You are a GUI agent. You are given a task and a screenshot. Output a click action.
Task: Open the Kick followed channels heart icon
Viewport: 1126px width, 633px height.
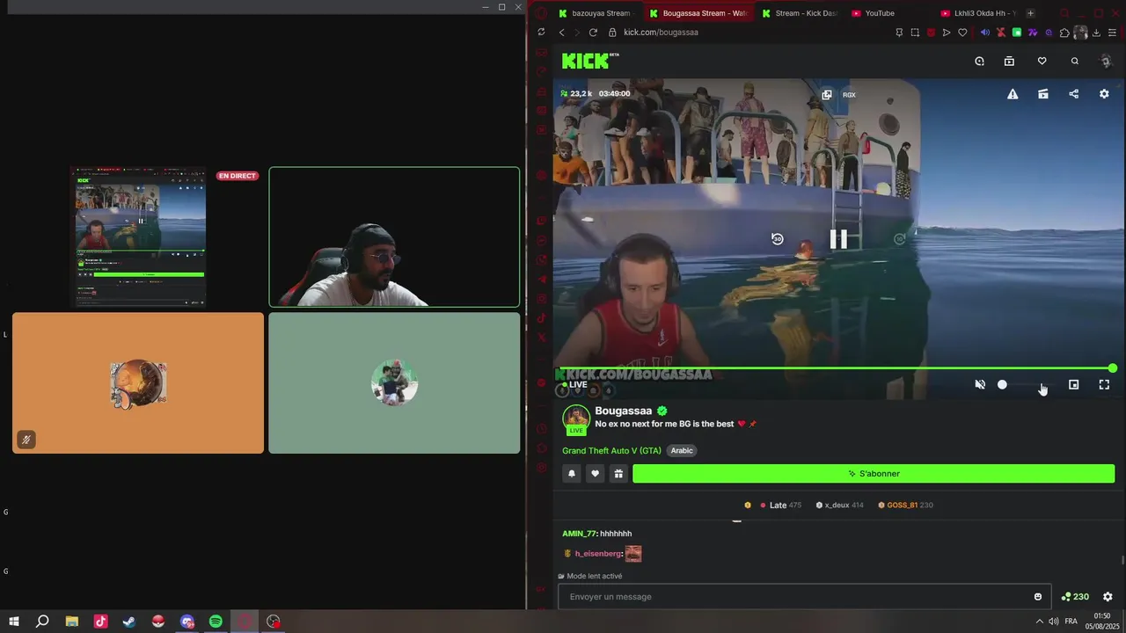(1042, 62)
